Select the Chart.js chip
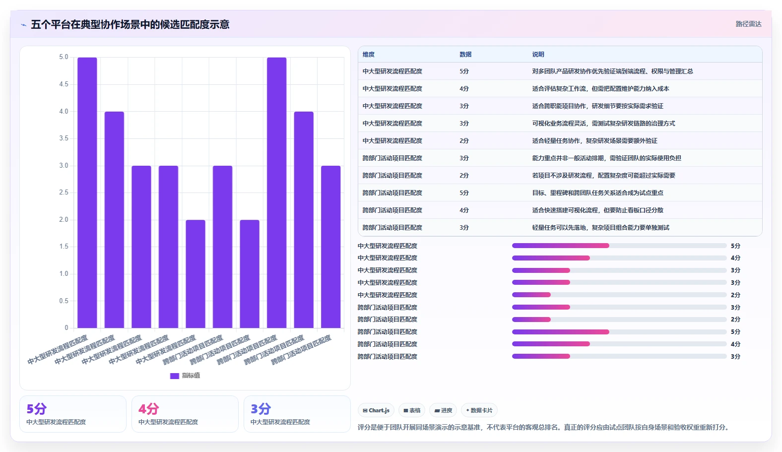Screen dimensions: 782x452 pos(376,410)
